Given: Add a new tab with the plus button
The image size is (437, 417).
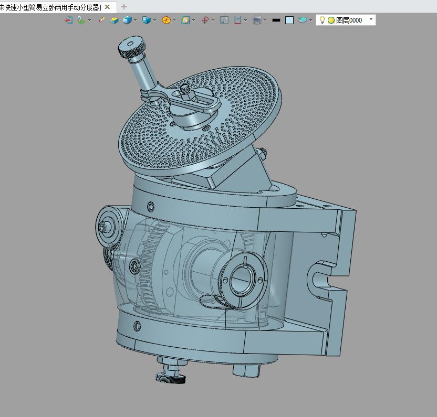Looking at the screenshot, I should [124, 7].
